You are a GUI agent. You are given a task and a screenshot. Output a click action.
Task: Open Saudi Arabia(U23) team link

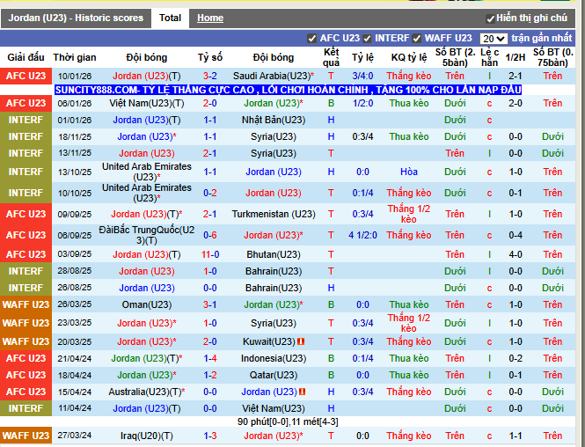coord(274,77)
